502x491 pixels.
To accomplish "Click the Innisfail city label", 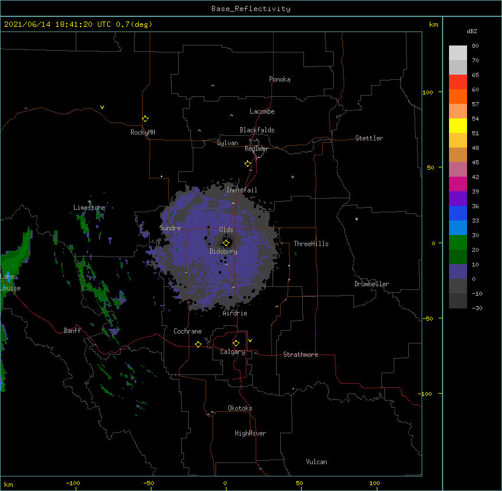I will click(x=242, y=190).
